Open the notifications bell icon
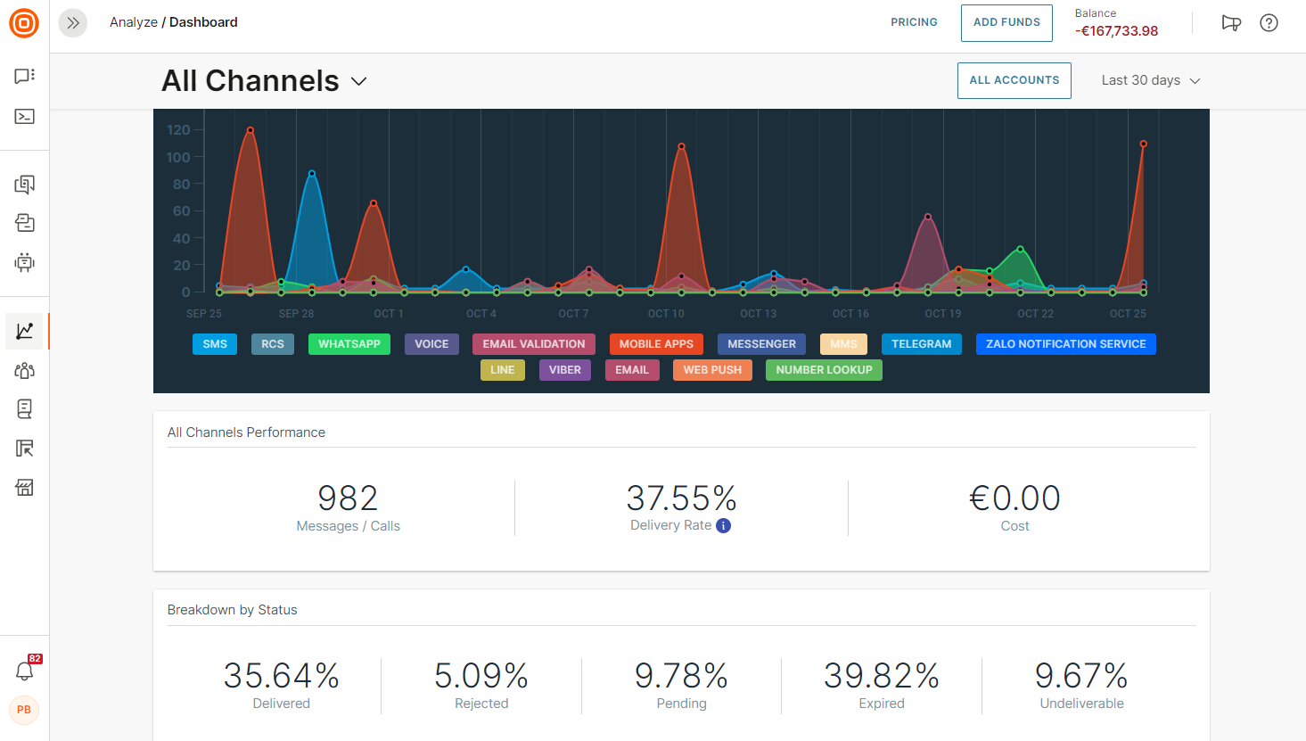 coord(24,671)
